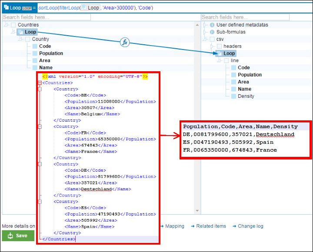
Task: Select the target Loop node under csv
Action: click(x=229, y=53)
